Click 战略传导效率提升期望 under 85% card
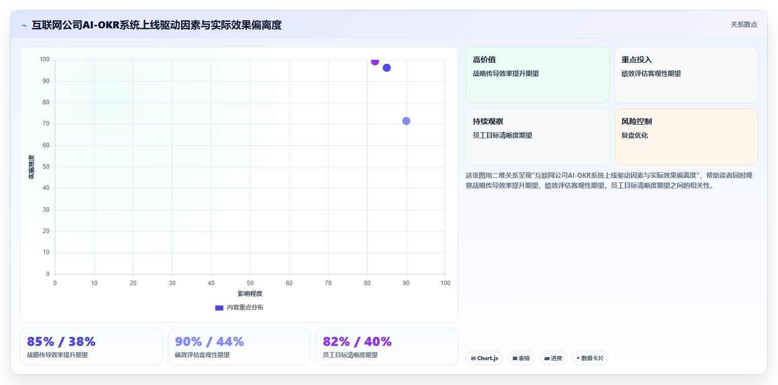The width and height of the screenshot is (778, 385). pos(57,355)
